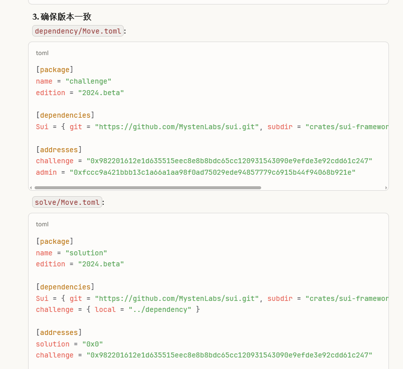Viewport: 403px width, 369px height.
Task: Click the challenge address in dependency Move.toml
Action: pyautogui.click(x=230, y=161)
